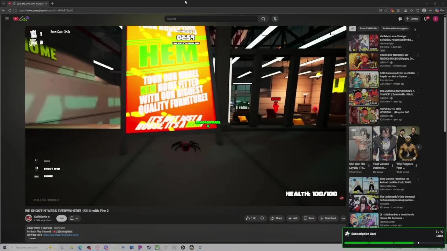The image size is (447, 251).
Task: Play 'NEVER GO TO THIS HOSPITAL' thumbnail
Action: [364, 115]
